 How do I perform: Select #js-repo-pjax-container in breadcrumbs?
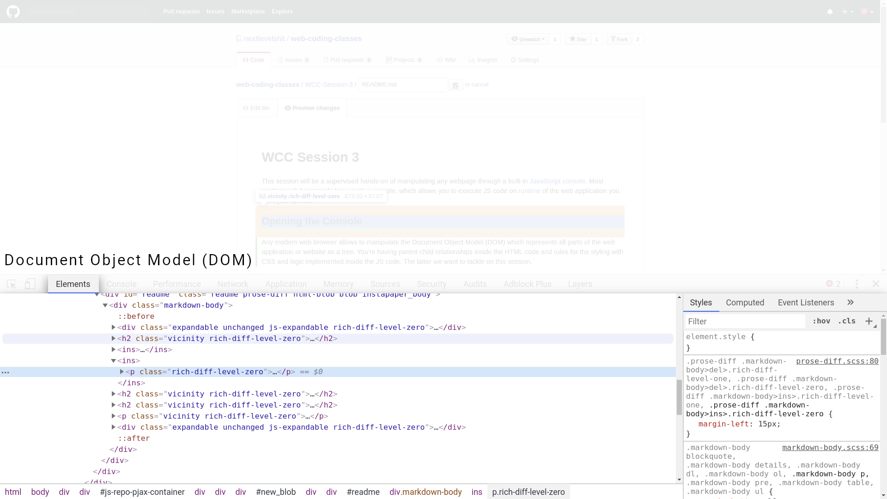[142, 492]
